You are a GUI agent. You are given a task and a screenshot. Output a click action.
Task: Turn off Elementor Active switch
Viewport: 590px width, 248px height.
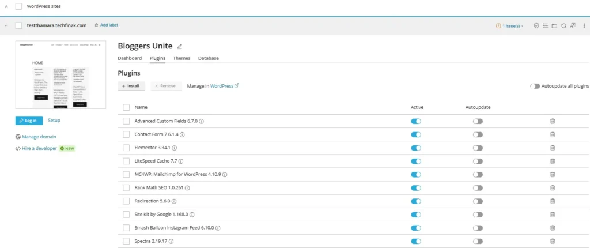point(416,148)
